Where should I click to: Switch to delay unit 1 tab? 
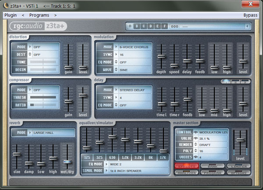click(x=226, y=82)
